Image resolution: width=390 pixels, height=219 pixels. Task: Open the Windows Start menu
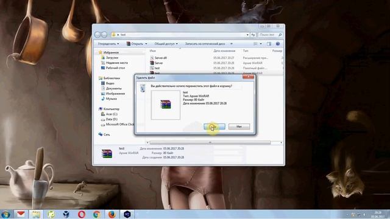(5, 214)
